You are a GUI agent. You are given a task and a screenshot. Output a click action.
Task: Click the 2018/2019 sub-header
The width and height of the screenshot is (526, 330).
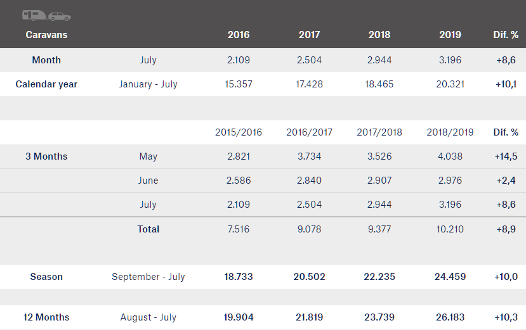click(450, 132)
